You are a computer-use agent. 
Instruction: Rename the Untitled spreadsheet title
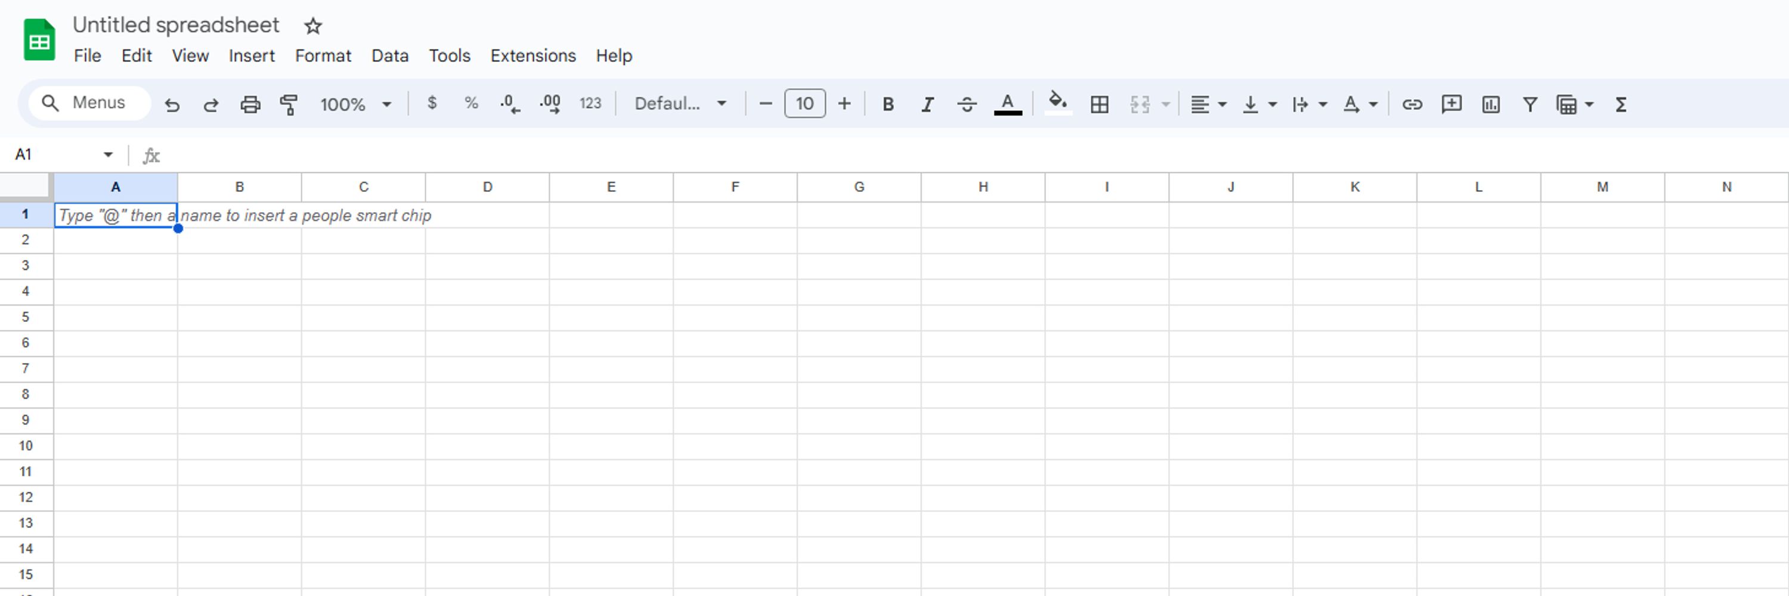click(176, 26)
